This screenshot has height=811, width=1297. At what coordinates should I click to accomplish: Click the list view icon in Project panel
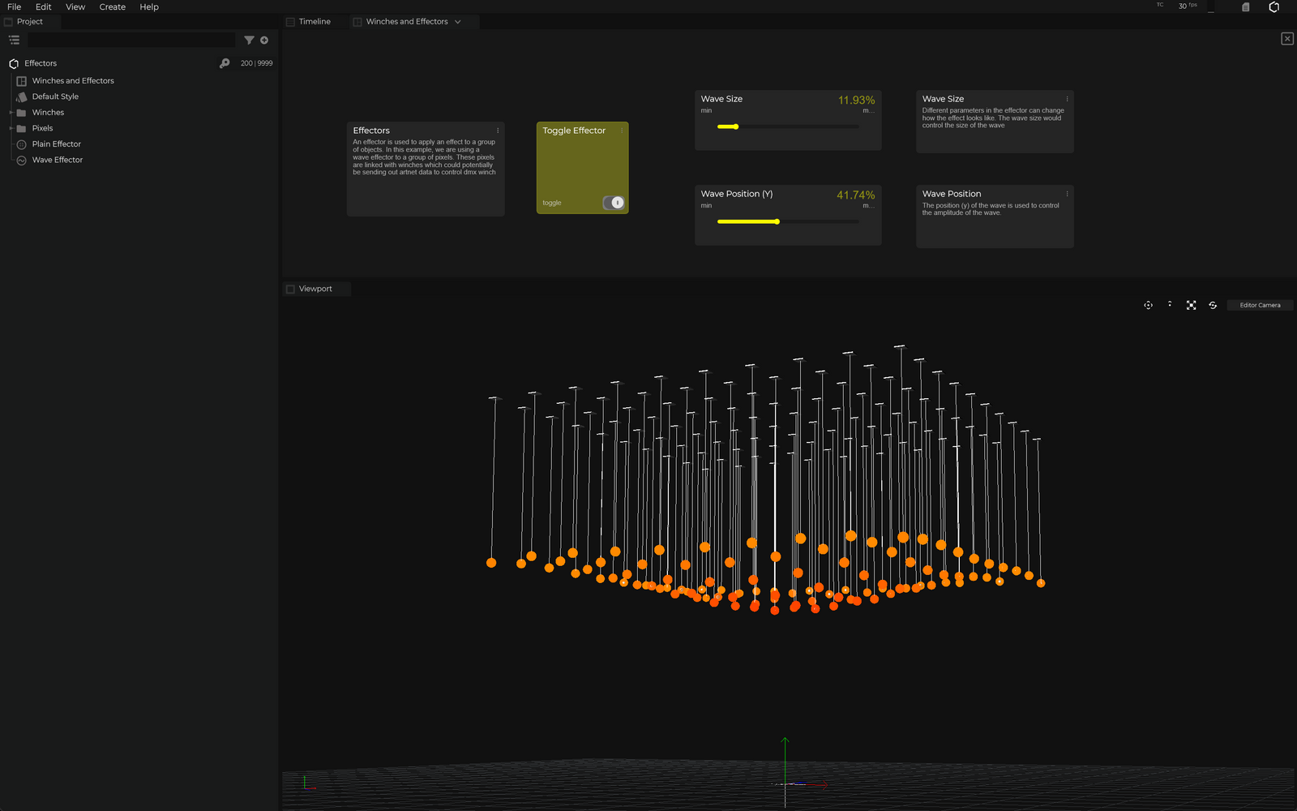point(14,40)
